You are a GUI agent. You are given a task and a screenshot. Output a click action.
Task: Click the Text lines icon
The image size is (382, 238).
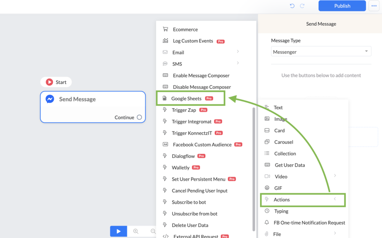[267, 107]
